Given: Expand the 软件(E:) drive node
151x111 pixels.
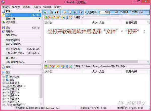Looking at the screenshot, I should click(x=4, y=89).
